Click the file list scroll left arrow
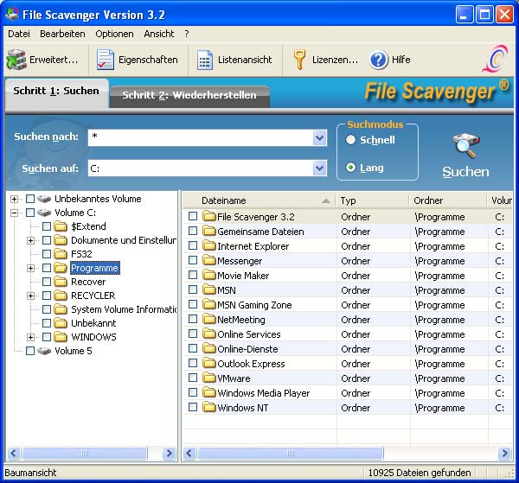Image resolution: width=519 pixels, height=483 pixels. pos(189,453)
